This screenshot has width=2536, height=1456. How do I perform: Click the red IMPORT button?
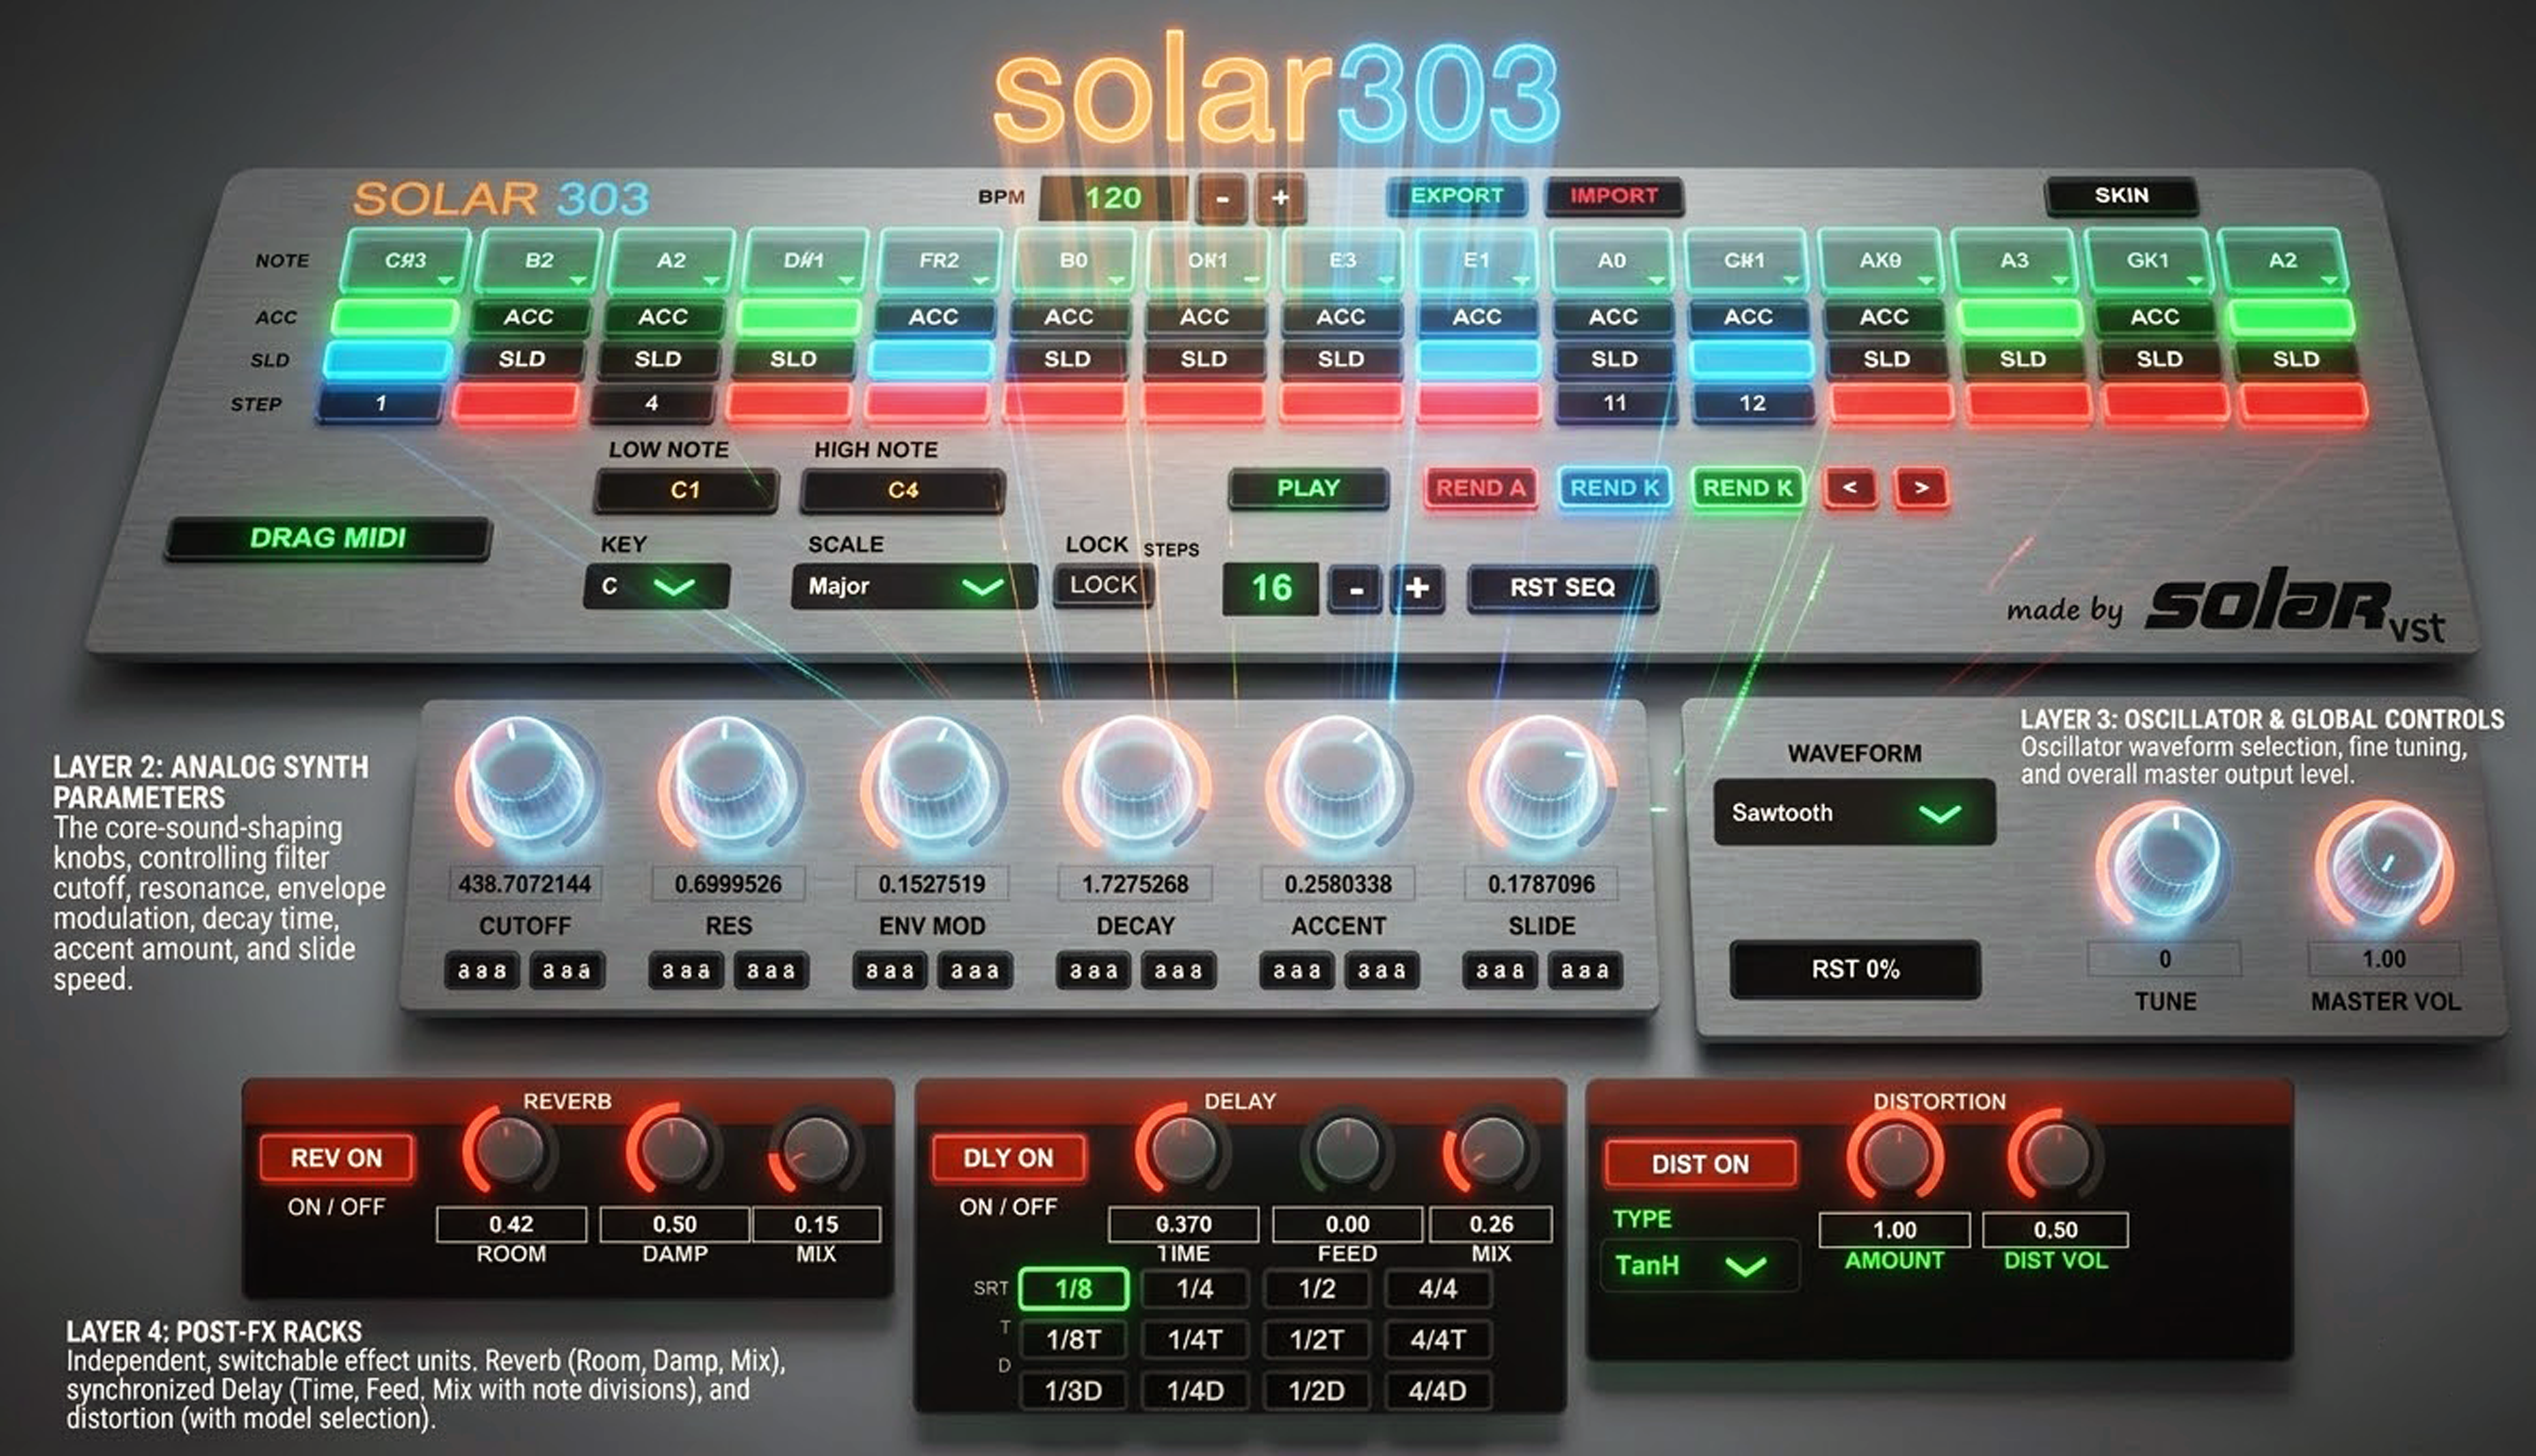[1613, 196]
